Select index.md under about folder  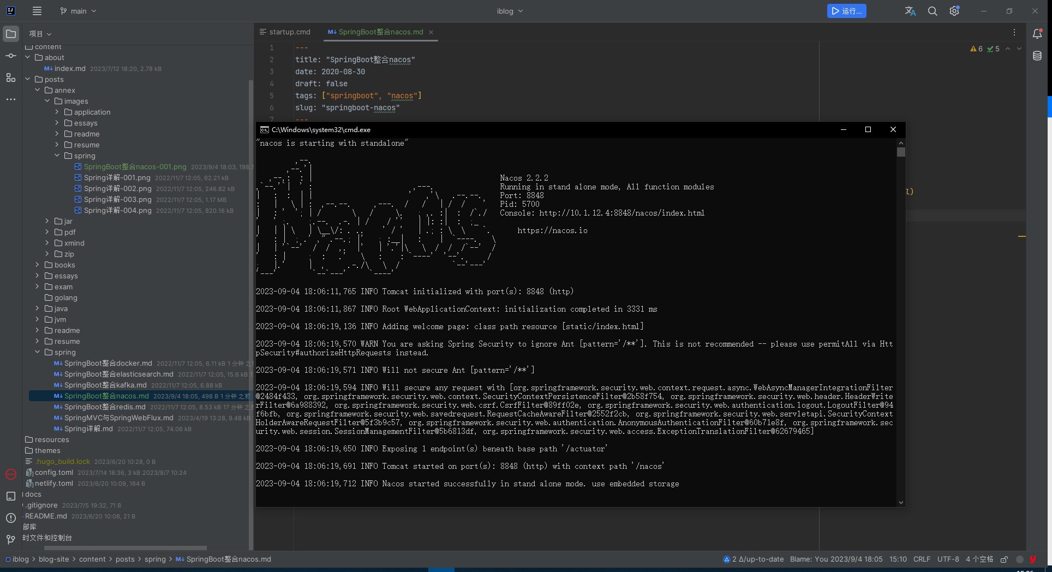(x=70, y=68)
